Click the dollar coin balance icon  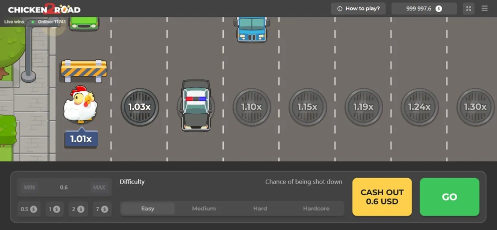[x=439, y=8]
